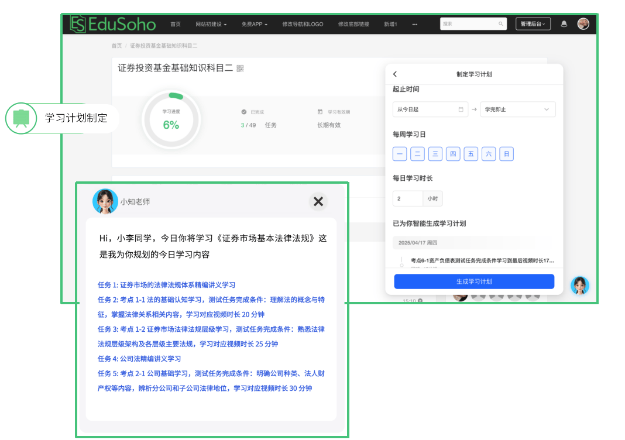Click the three-dots more menu in navbar
This screenshot has height=440, width=625.
[414, 24]
